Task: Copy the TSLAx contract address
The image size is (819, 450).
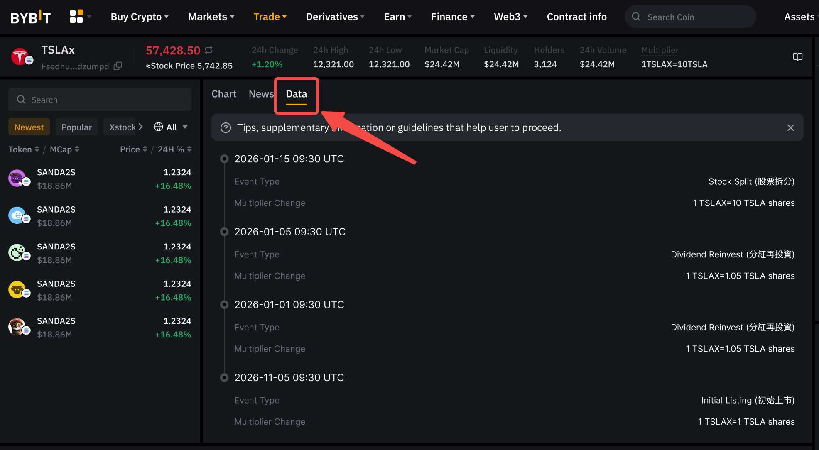Action: (x=118, y=66)
